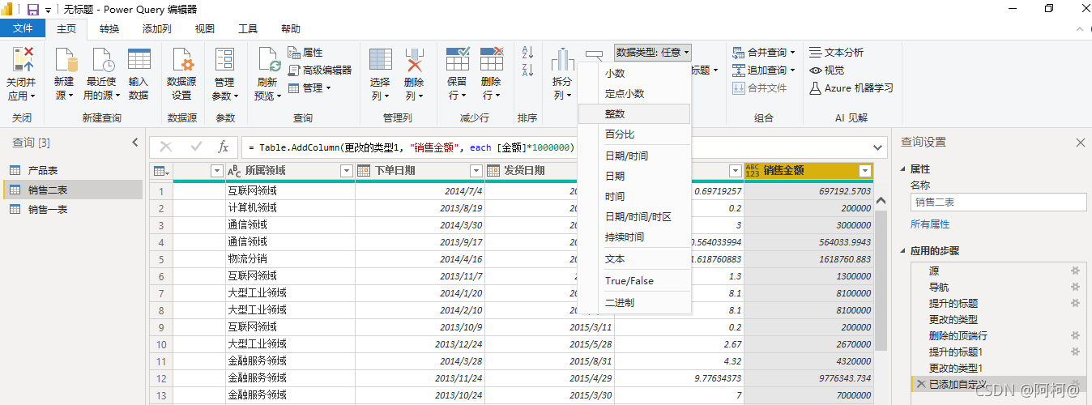Click the 管理参数 (Manage Parameters) icon
Screen dimensions: 1092x405
pyautogui.click(x=224, y=59)
